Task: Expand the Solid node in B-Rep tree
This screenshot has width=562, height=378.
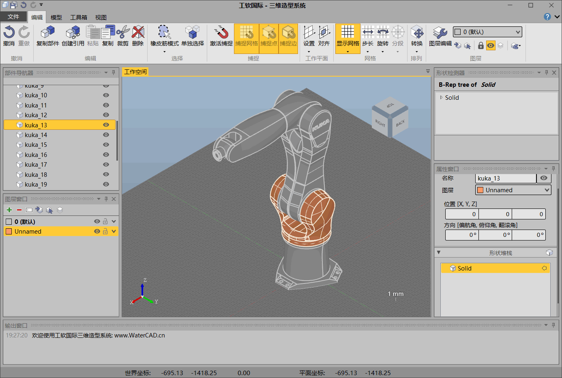Action: [x=441, y=97]
